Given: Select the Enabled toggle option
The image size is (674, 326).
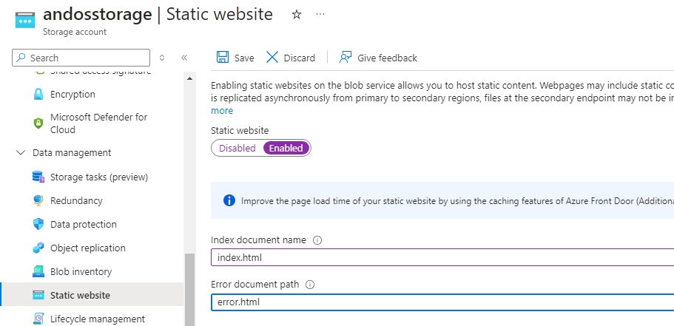Looking at the screenshot, I should click(286, 149).
